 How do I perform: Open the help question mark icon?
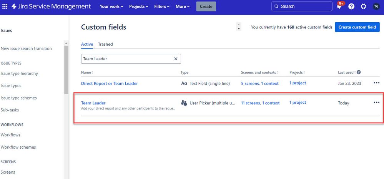(351, 7)
